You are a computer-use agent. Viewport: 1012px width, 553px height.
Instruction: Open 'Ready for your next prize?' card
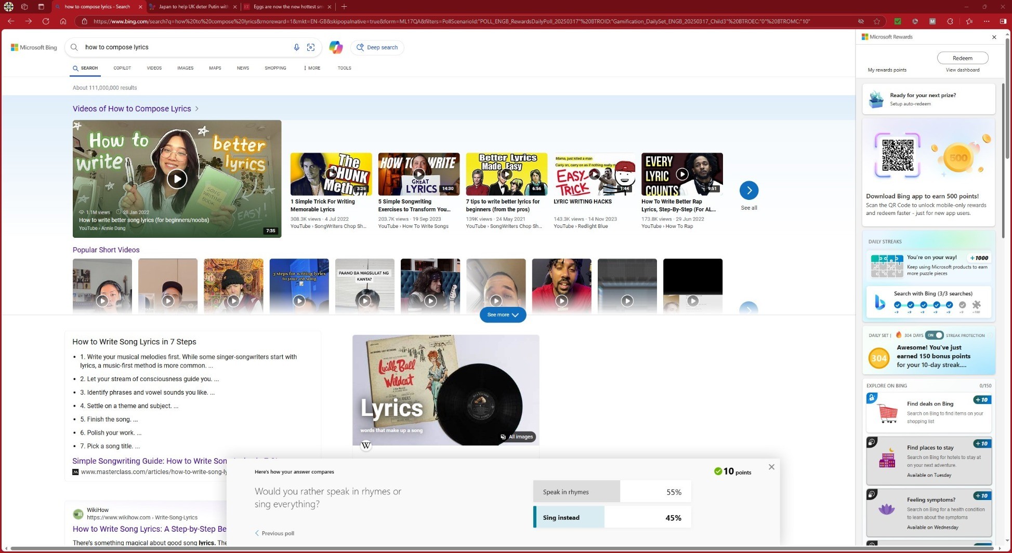[x=928, y=99]
